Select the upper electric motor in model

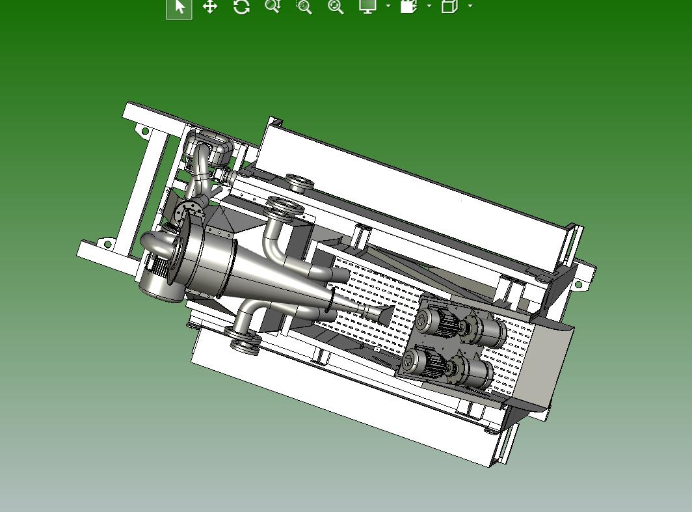438,323
